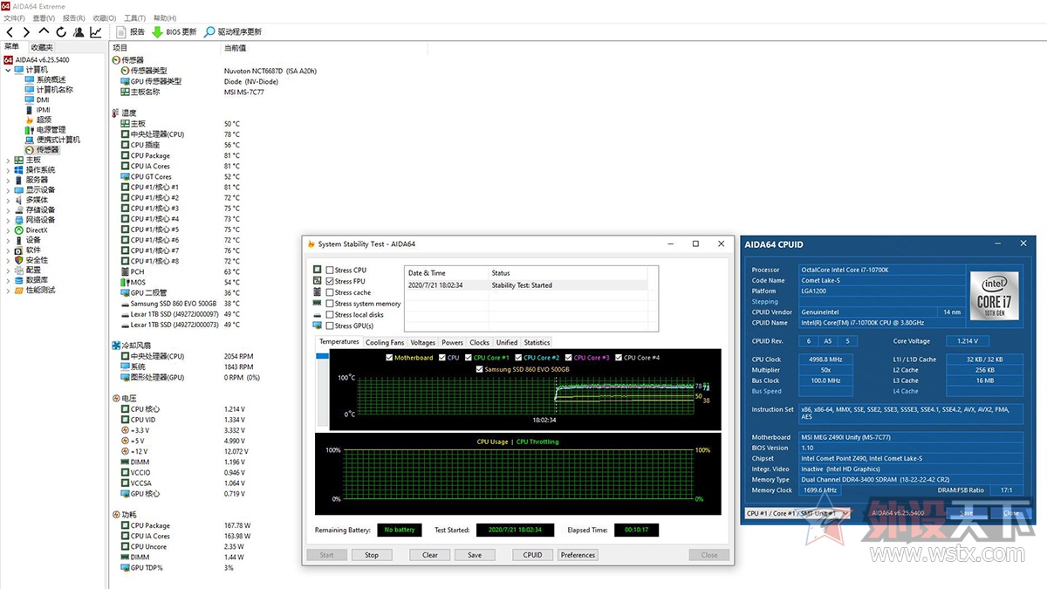Click the refresh icon in main toolbar
1047x589 pixels.
click(61, 32)
